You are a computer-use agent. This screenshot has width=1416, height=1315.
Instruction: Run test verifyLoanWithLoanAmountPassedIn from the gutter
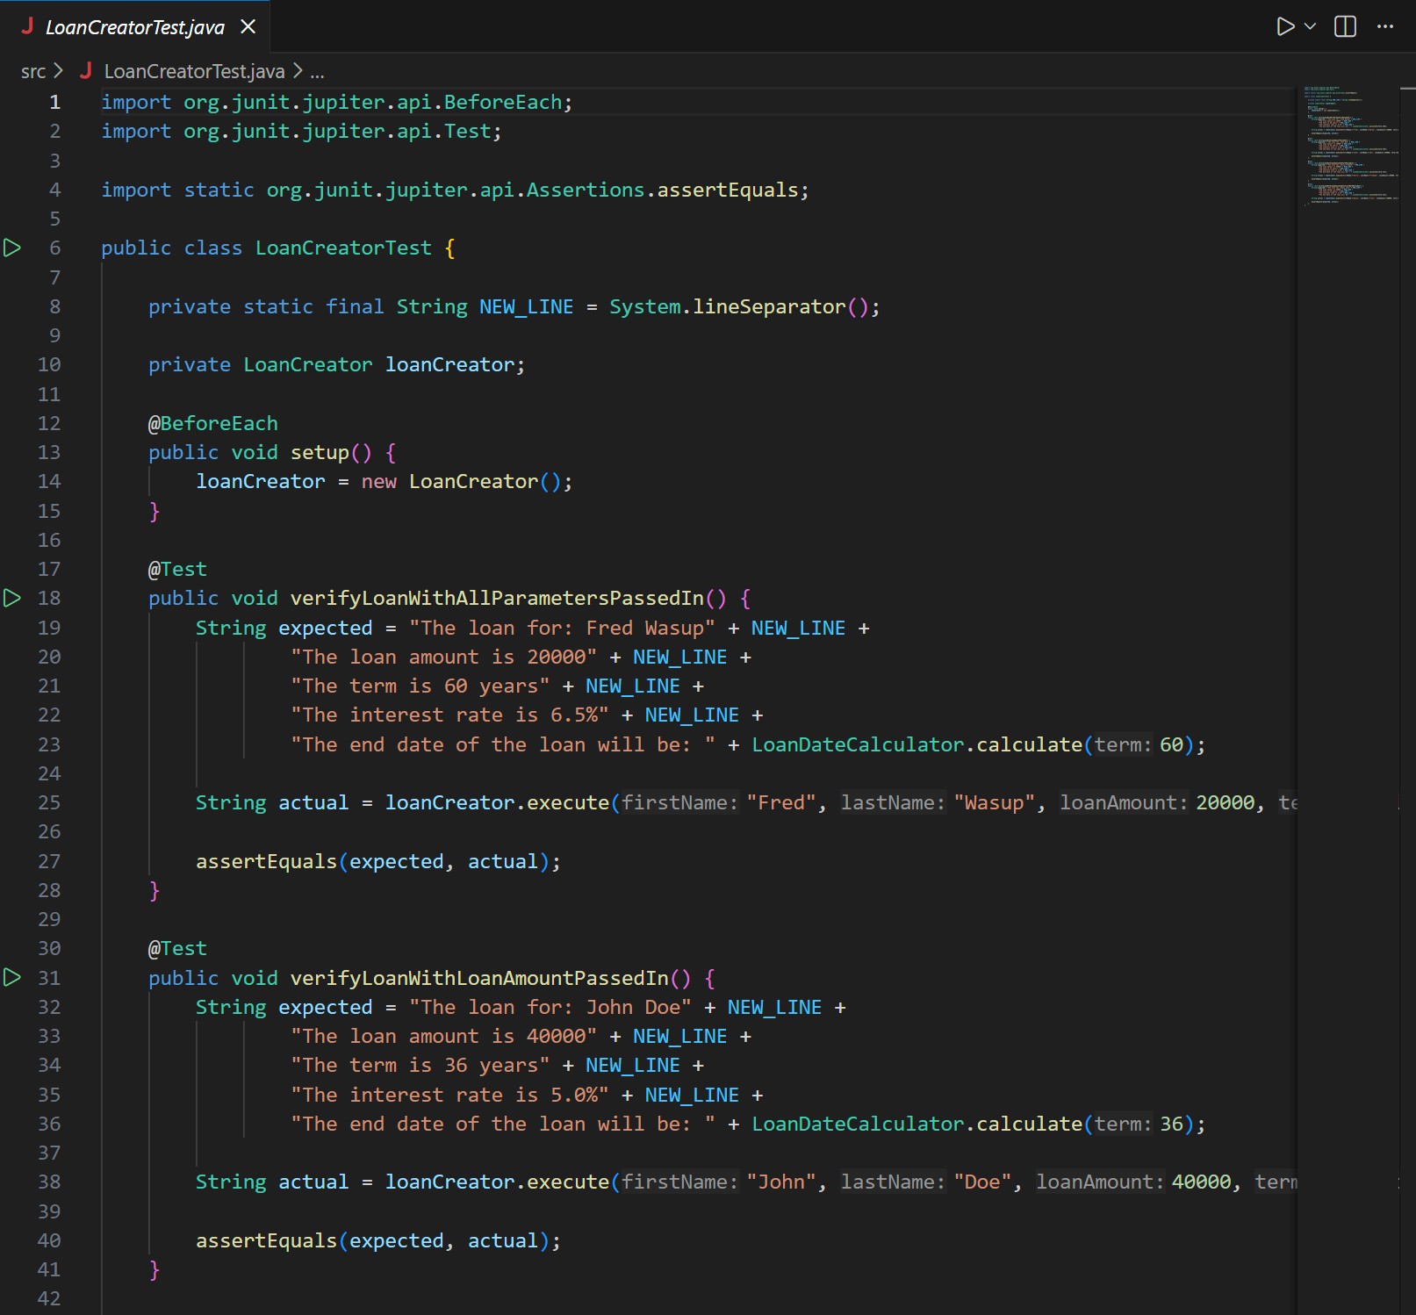point(12,977)
